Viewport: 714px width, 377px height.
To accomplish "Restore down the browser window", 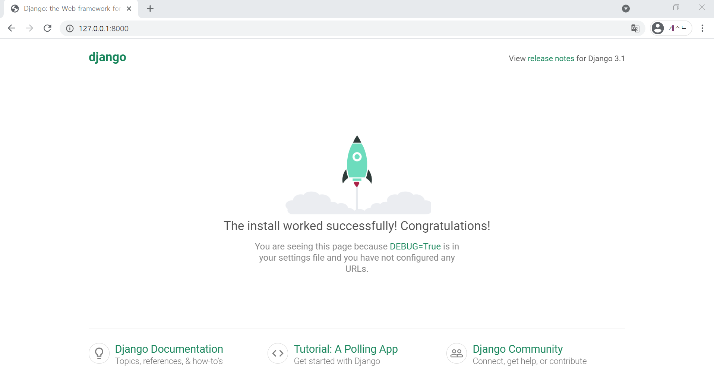I will click(x=676, y=7).
